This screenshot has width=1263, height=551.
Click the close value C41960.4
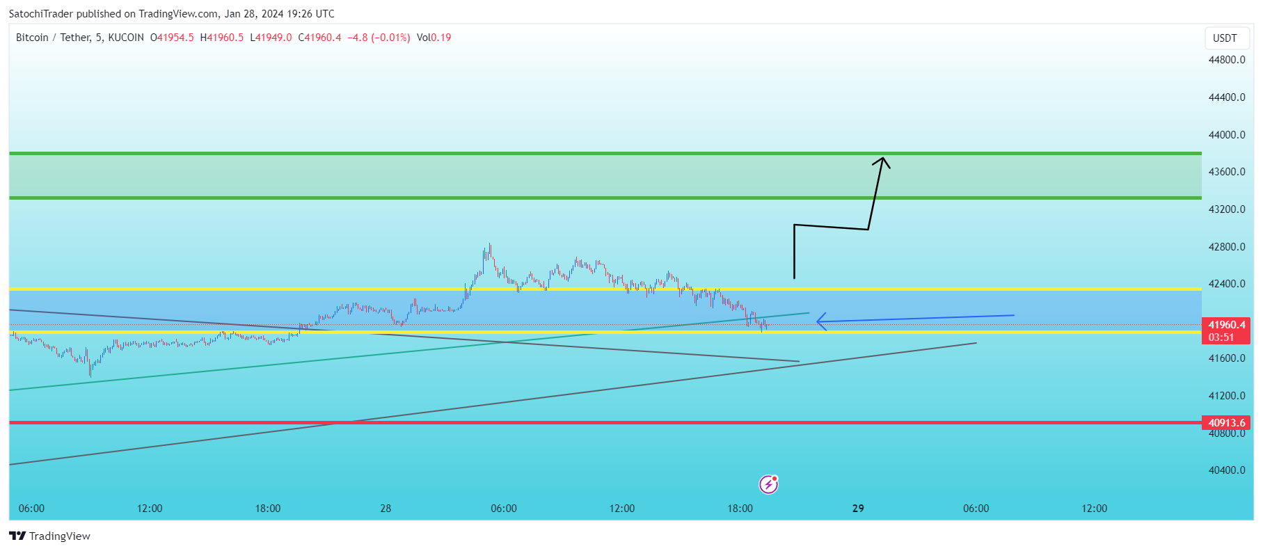[x=319, y=38]
